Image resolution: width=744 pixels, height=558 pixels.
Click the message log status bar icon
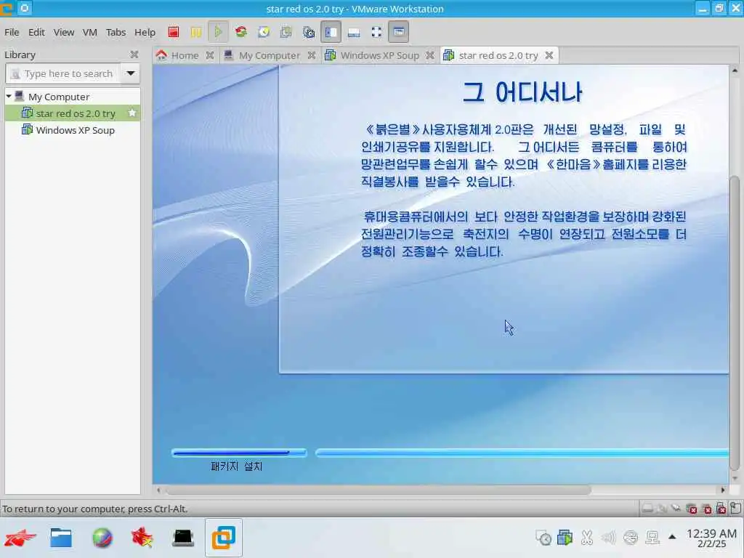(x=735, y=508)
